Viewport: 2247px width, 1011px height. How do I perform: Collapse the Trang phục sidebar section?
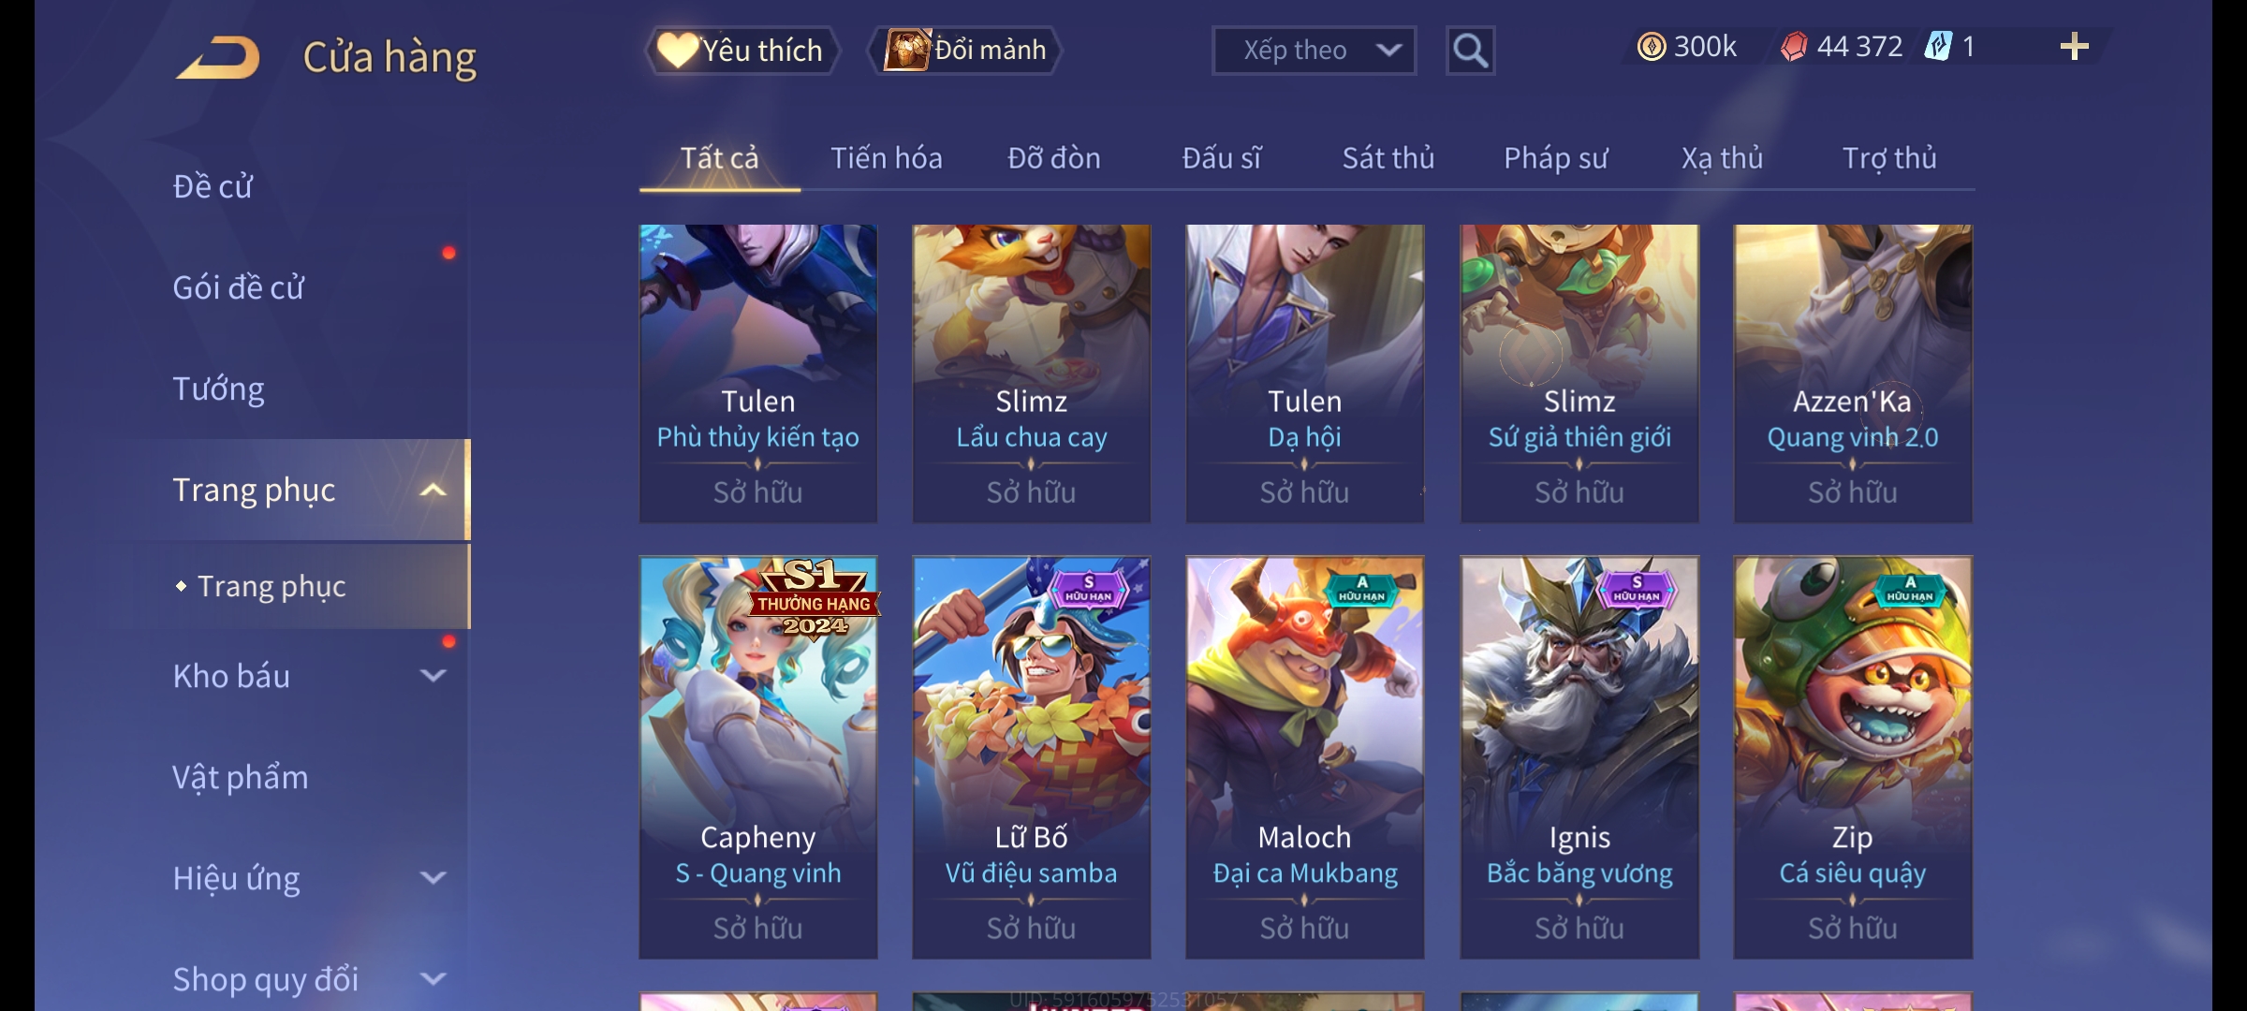[433, 490]
